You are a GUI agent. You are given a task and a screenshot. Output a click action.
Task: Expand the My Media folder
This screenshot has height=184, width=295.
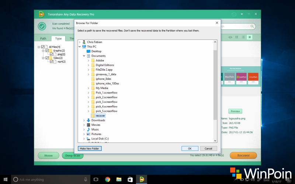[x=88, y=88]
